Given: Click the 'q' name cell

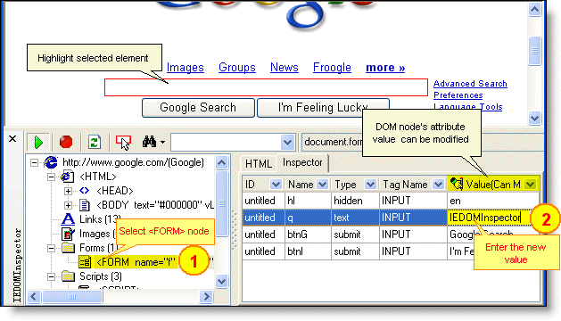Looking at the screenshot, I should 308,218.
